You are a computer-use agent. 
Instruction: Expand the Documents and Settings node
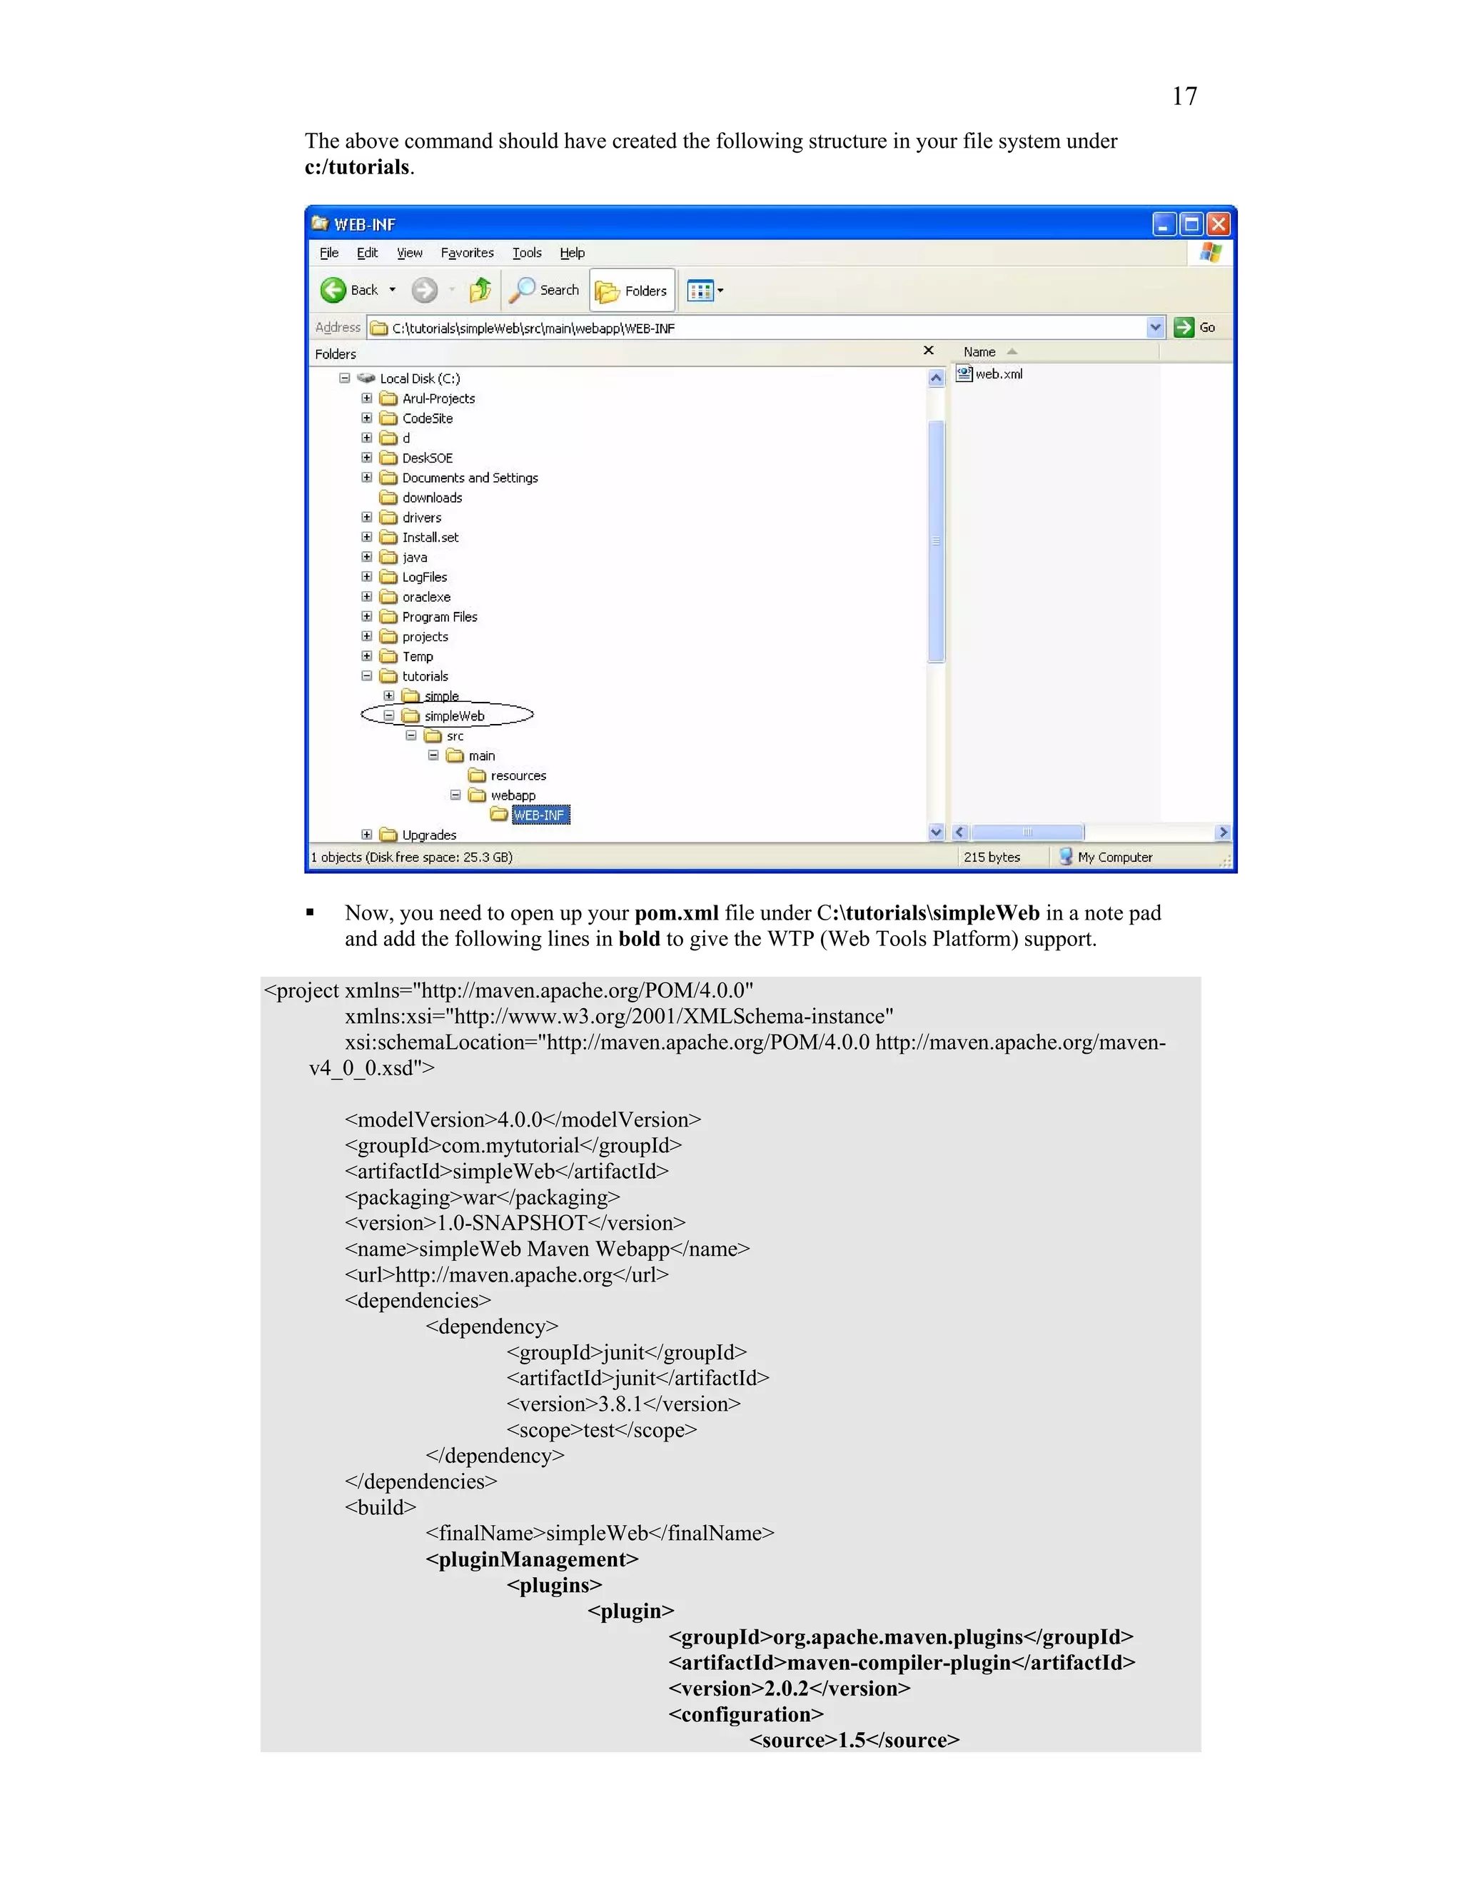(367, 478)
